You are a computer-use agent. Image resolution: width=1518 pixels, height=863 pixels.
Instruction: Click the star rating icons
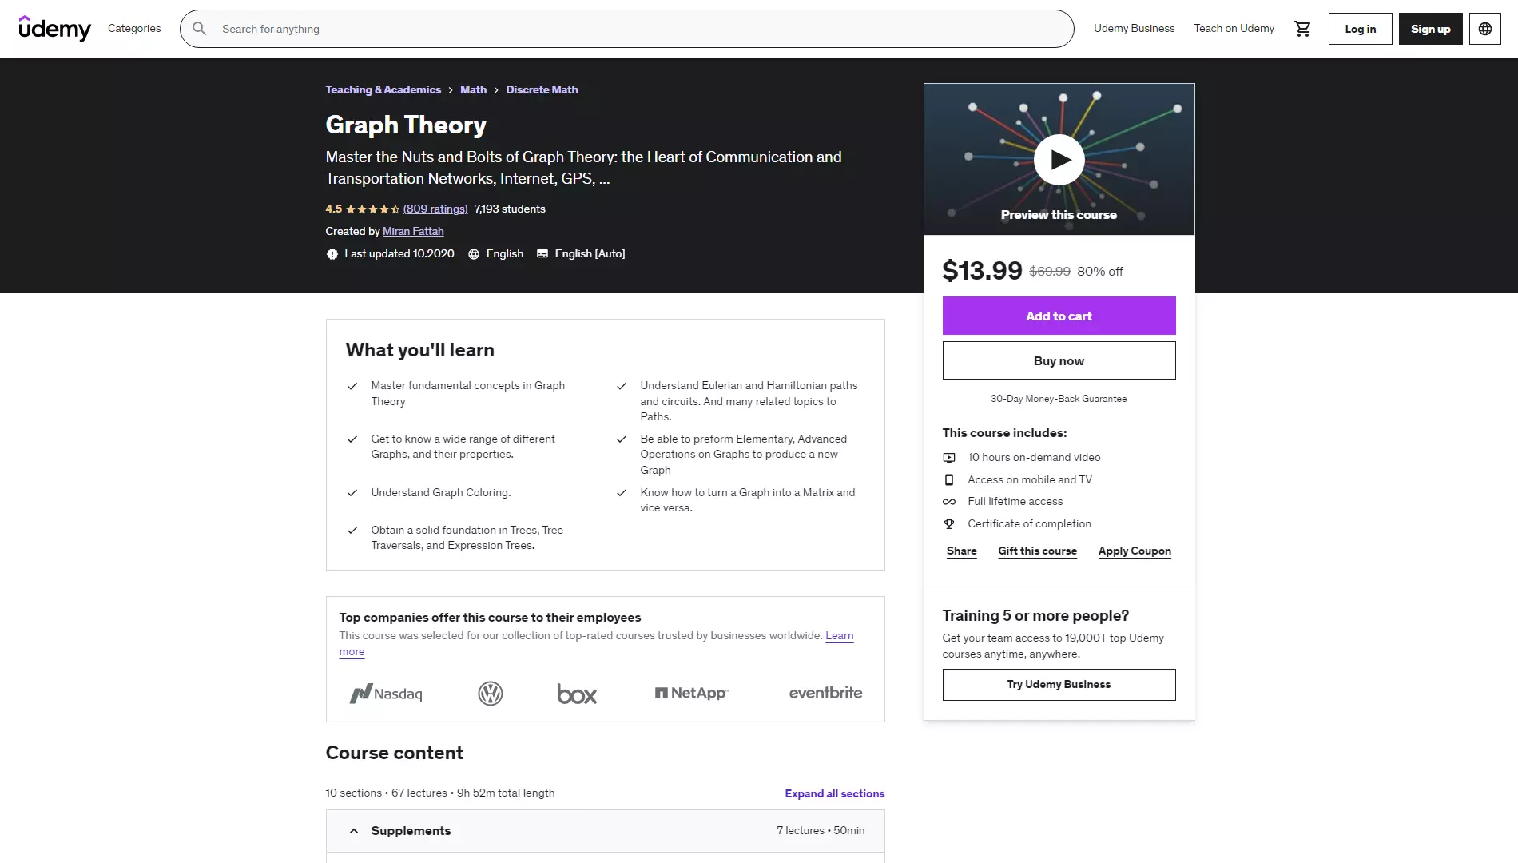coord(372,209)
